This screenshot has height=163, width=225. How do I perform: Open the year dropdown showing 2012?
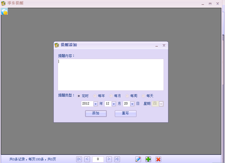pyautogui.click(x=95, y=104)
